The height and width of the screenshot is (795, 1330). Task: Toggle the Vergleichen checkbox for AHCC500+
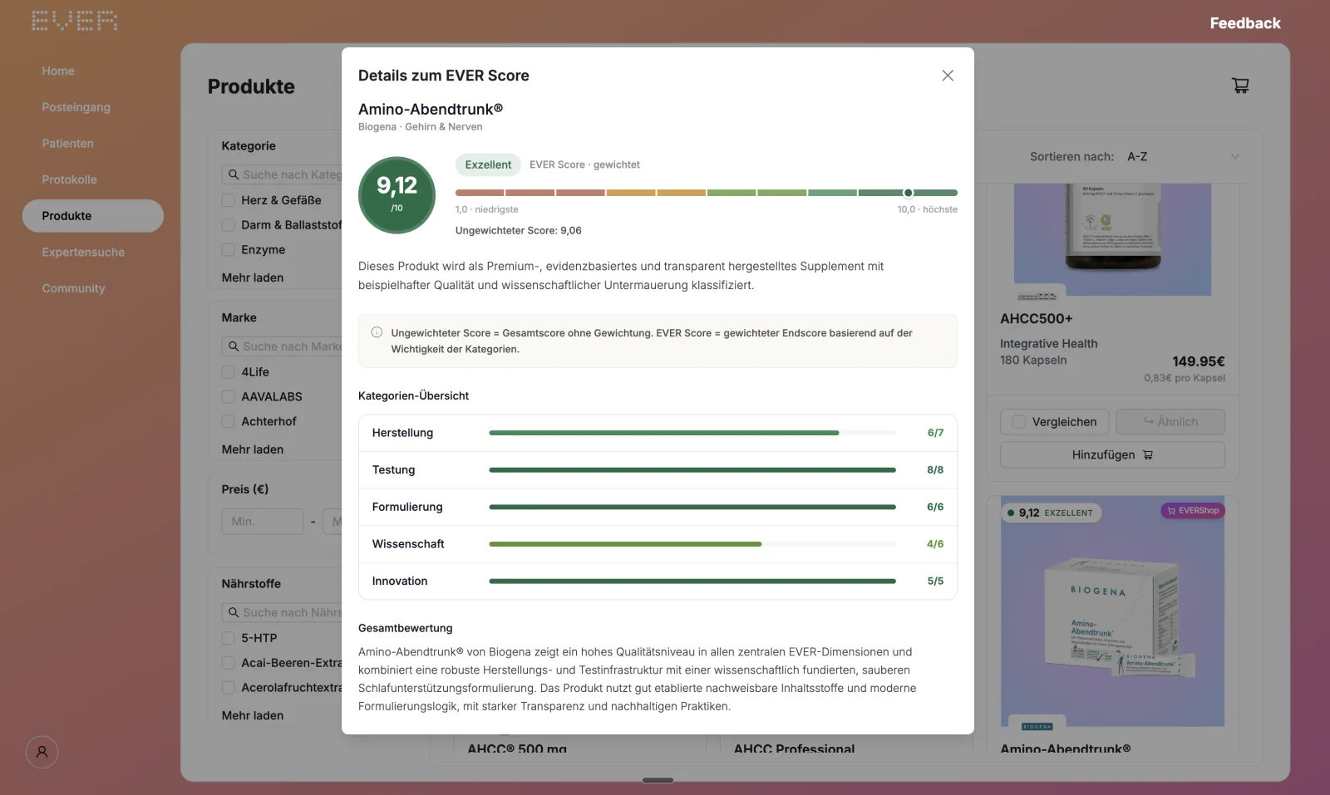point(1019,422)
